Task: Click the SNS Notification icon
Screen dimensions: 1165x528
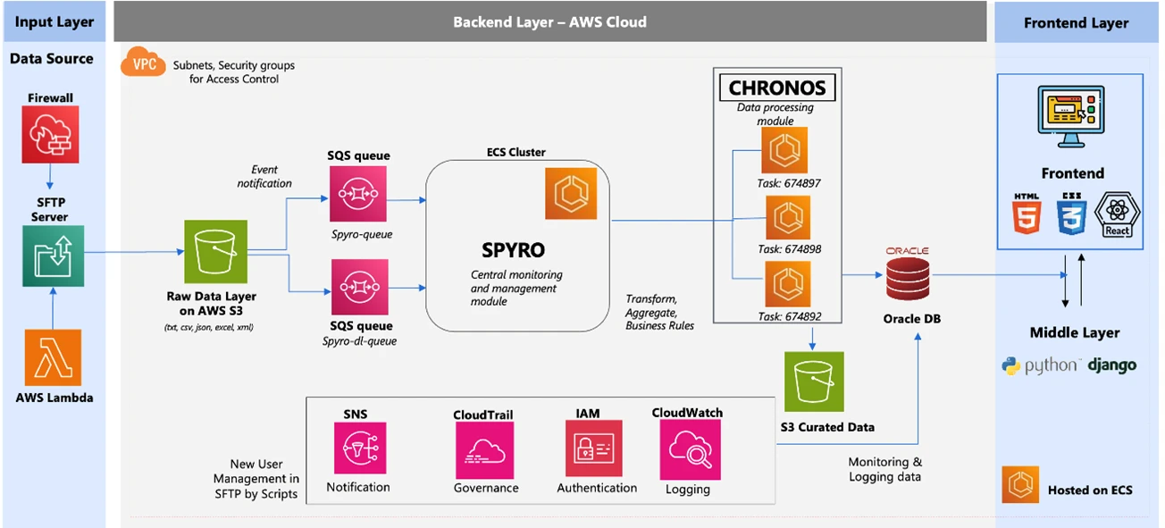Action: (x=359, y=448)
